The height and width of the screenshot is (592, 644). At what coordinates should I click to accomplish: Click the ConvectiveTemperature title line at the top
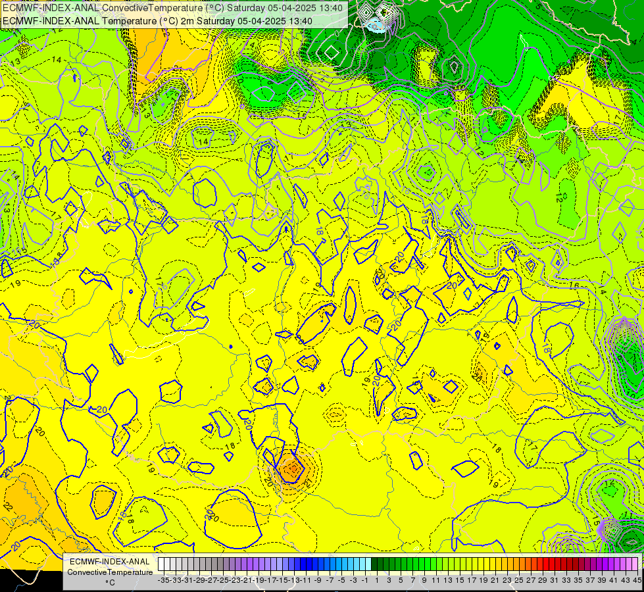click(173, 8)
